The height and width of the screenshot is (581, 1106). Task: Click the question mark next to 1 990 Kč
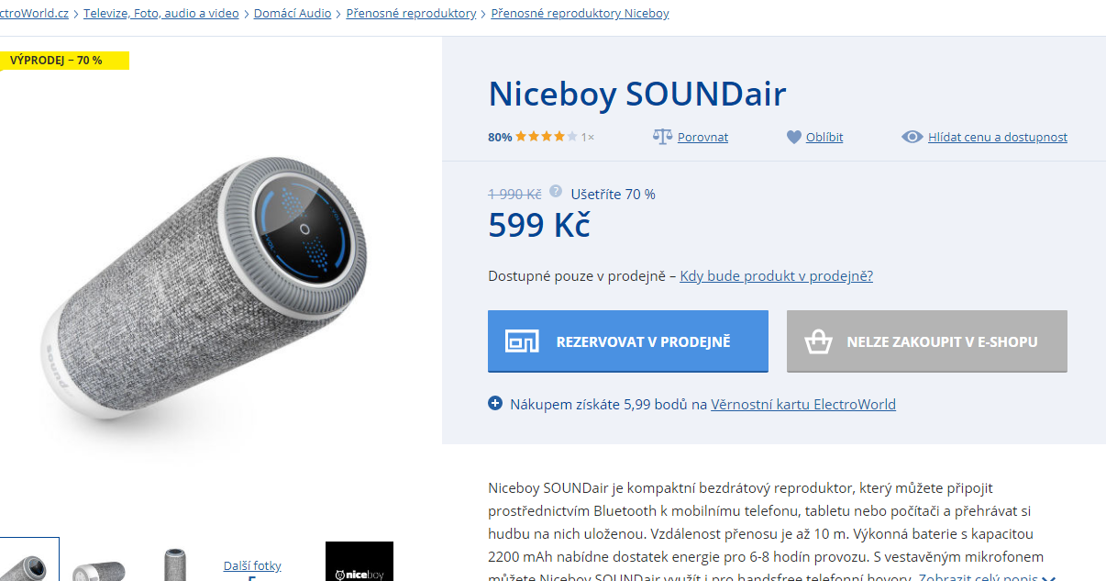coord(556,192)
